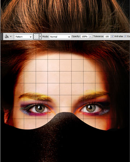Toggle the Anti-alias checkbox
Screen dimensions: 130x162
click(112, 36)
